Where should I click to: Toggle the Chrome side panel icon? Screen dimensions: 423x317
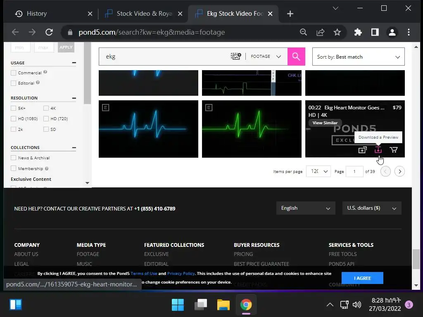coord(375,32)
